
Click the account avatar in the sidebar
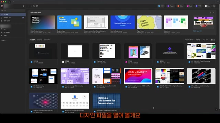coord(2,6)
